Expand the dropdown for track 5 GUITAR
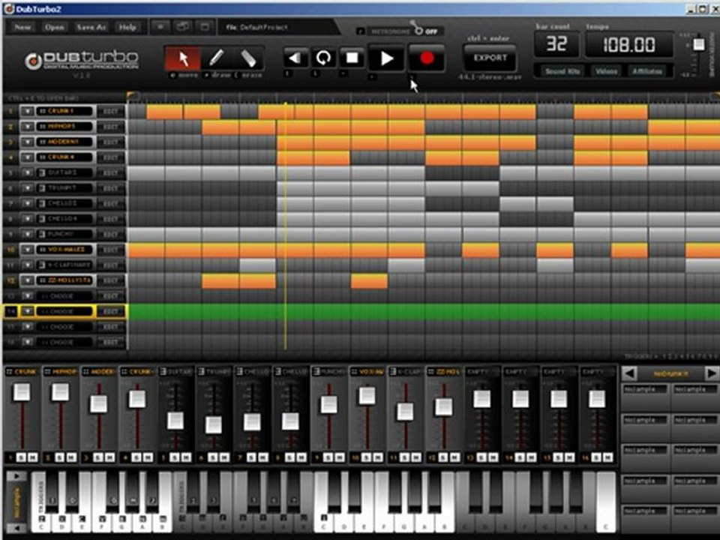This screenshot has width=720, height=540. (28, 172)
